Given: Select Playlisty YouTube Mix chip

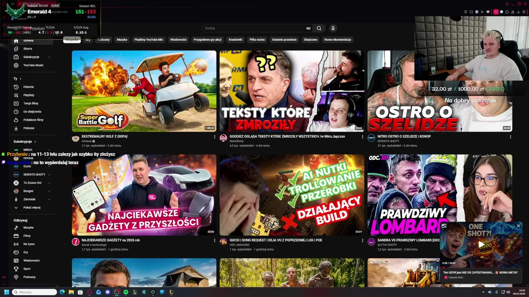Looking at the screenshot, I should [x=149, y=40].
